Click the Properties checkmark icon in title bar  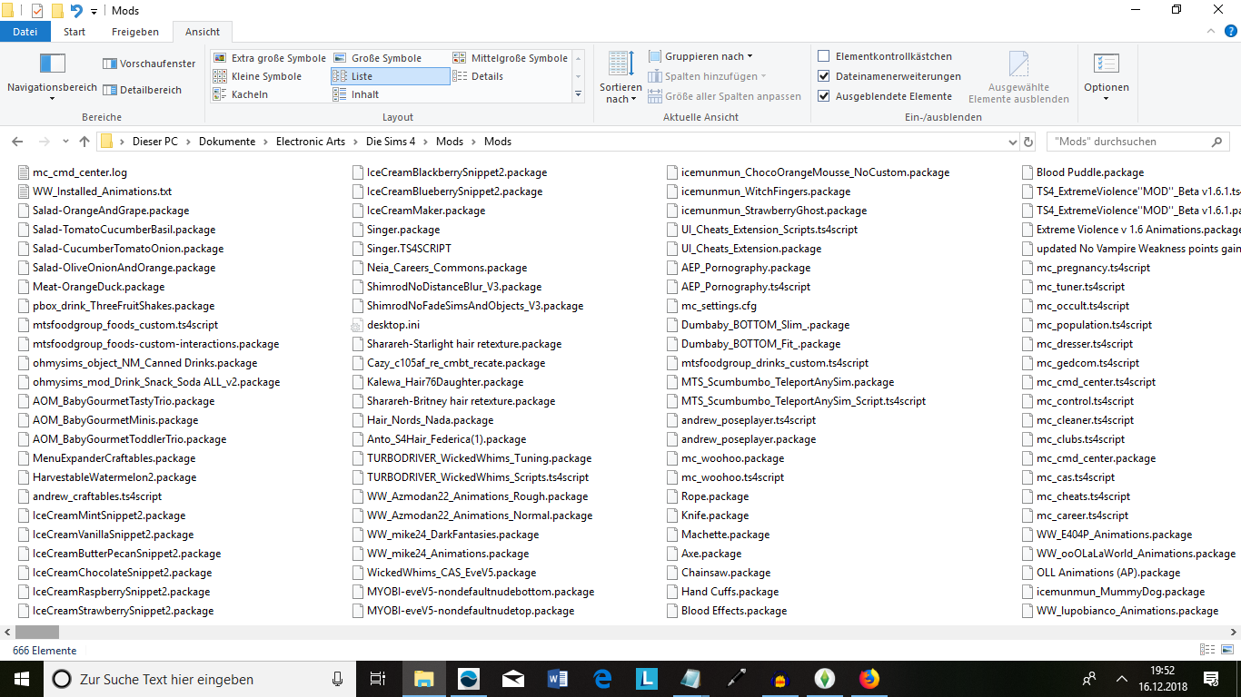(x=37, y=11)
